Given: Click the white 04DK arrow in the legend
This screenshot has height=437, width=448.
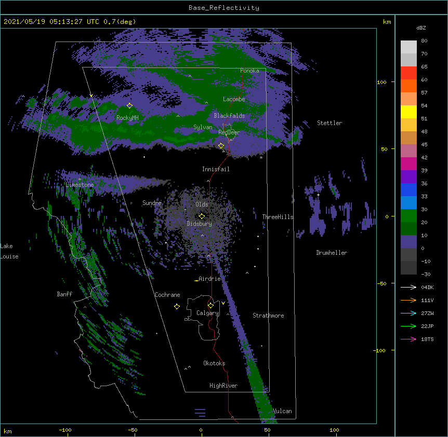Looking at the screenshot, I should [409, 287].
